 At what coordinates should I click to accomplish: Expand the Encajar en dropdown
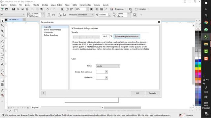tap(125, 9)
